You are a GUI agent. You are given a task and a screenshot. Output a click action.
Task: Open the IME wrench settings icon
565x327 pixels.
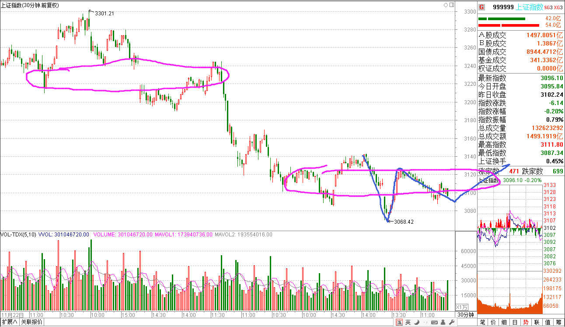tap(452, 323)
